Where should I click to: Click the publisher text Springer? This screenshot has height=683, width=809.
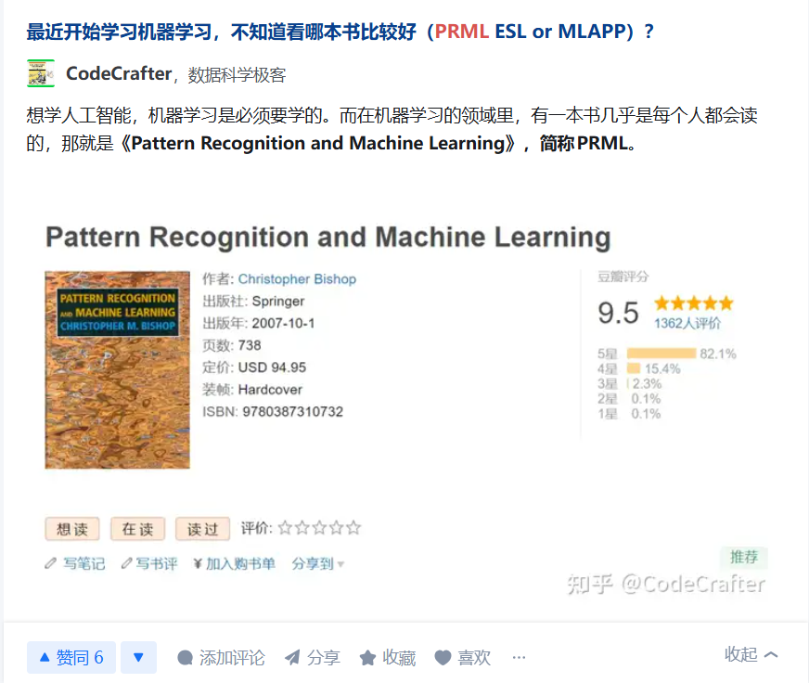(278, 301)
